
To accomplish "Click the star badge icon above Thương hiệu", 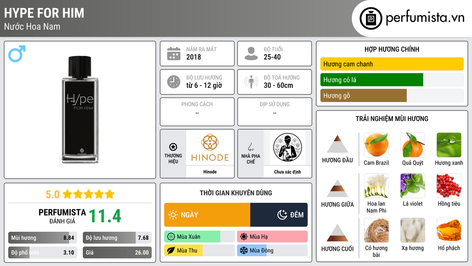I will 173,147.
